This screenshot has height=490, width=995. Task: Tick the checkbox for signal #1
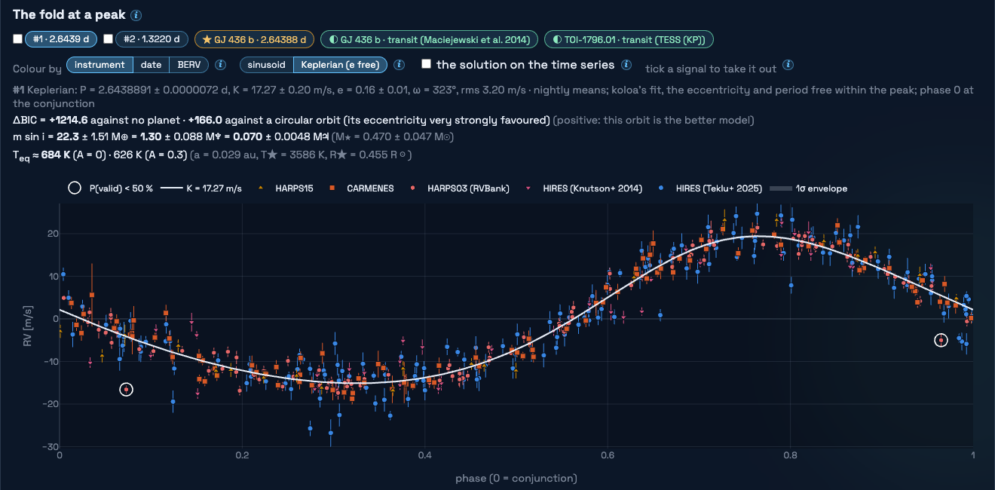[x=18, y=39]
